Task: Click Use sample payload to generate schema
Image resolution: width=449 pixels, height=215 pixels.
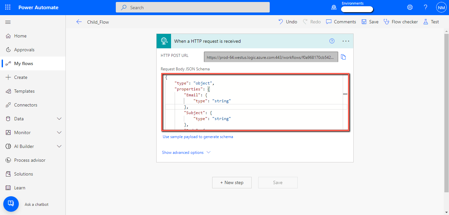Action: point(198,137)
